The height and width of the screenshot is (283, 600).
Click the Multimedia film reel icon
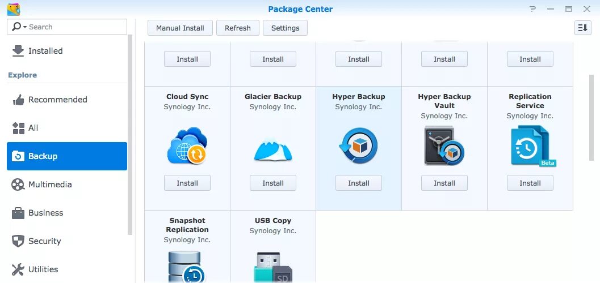(18, 185)
